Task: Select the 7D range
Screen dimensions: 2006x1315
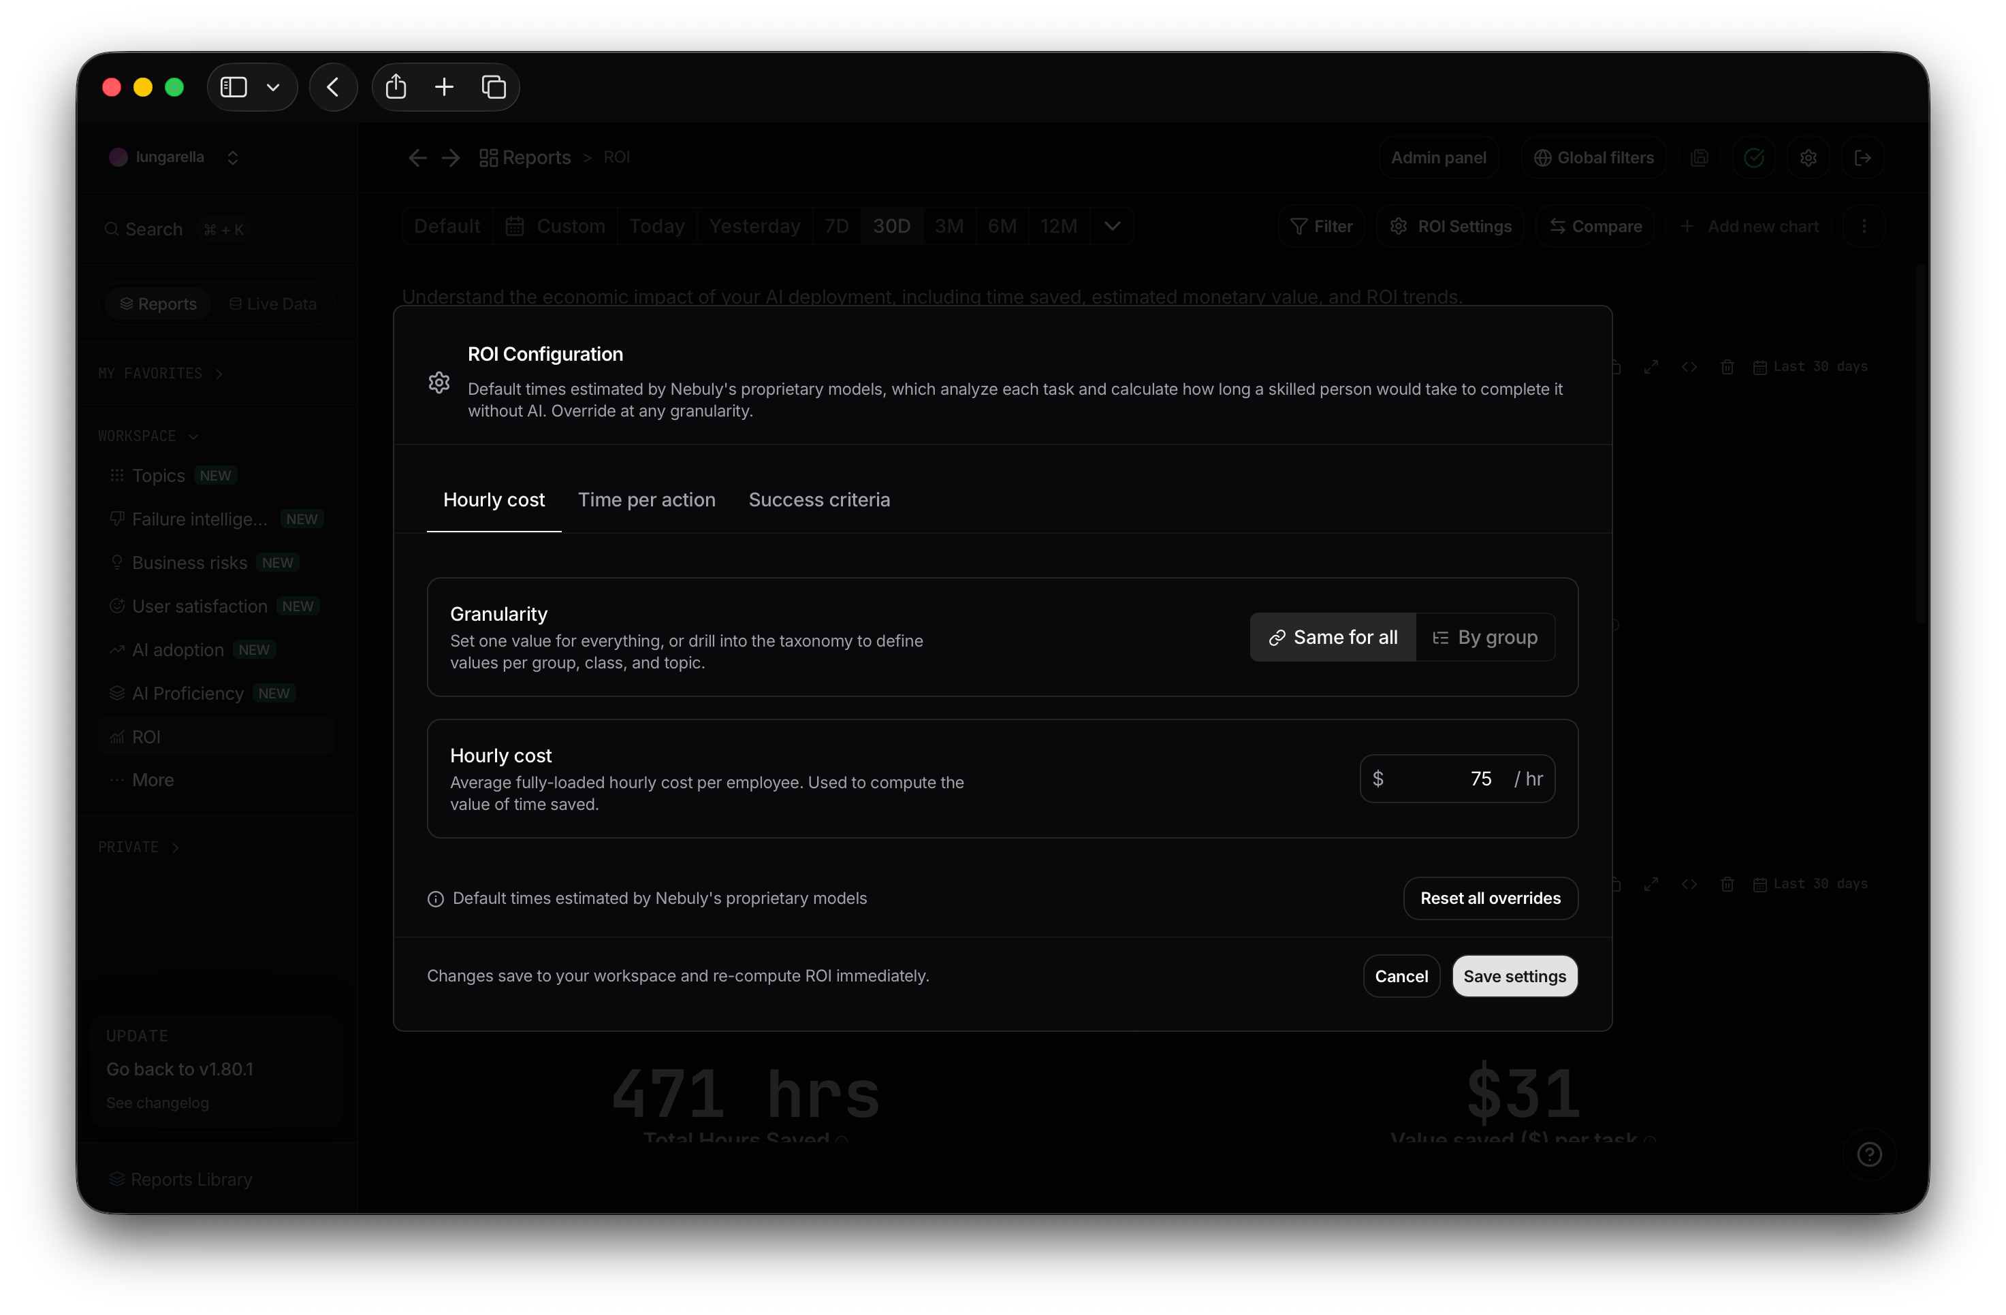Action: pos(837,226)
